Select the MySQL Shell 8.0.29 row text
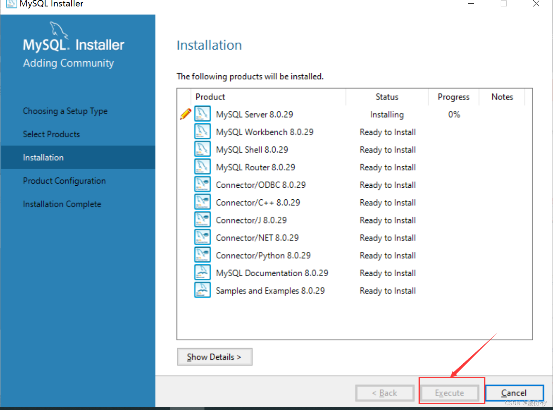This screenshot has height=410, width=553. (252, 150)
